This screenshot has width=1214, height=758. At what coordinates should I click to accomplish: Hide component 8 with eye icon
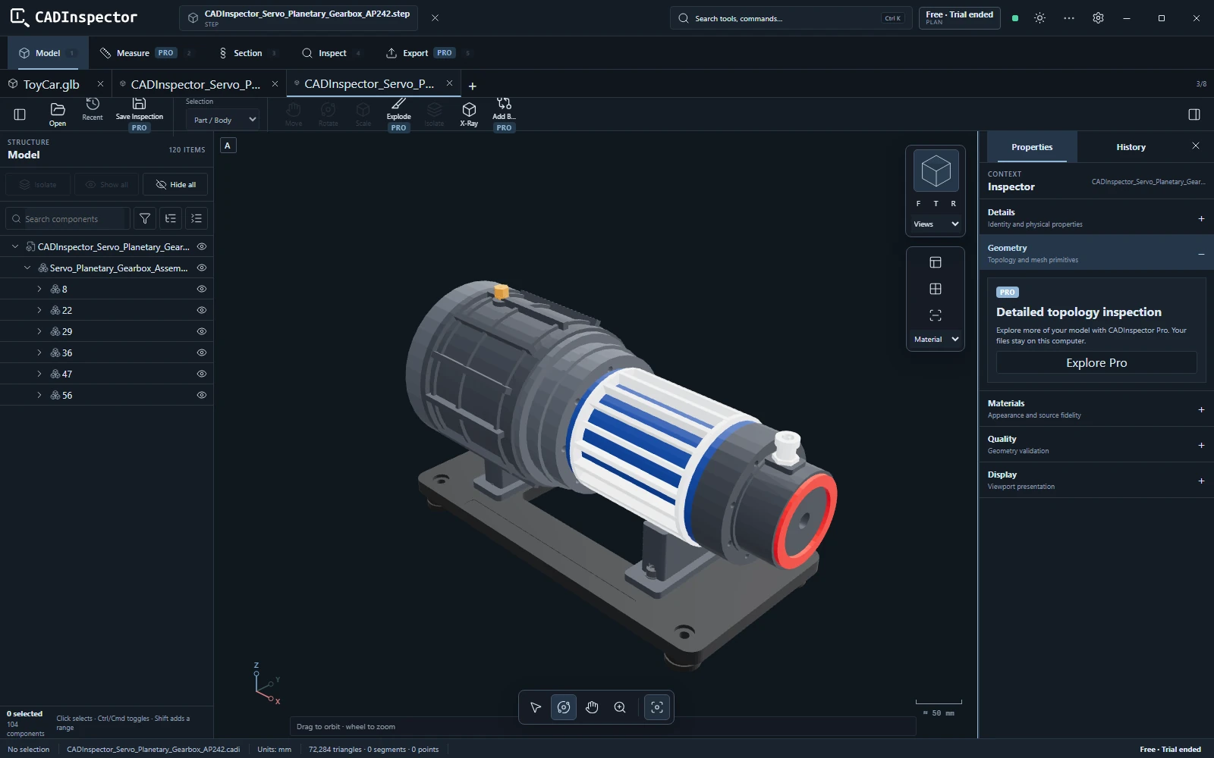(202, 289)
